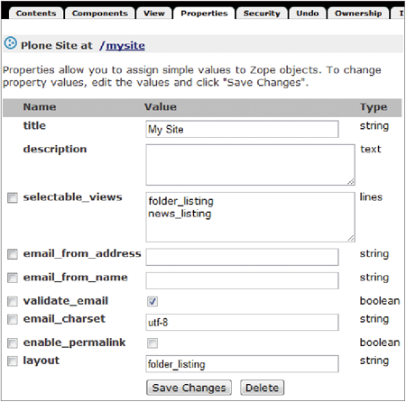Screen dimensions: 406x402
Task: Click the Plone Site icon
Action: 11,43
